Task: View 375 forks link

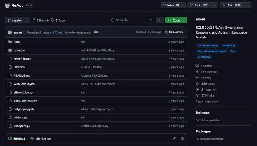Action: tap(205, 95)
